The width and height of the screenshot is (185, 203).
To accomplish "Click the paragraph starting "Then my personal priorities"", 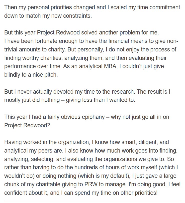I will pos(92,7).
